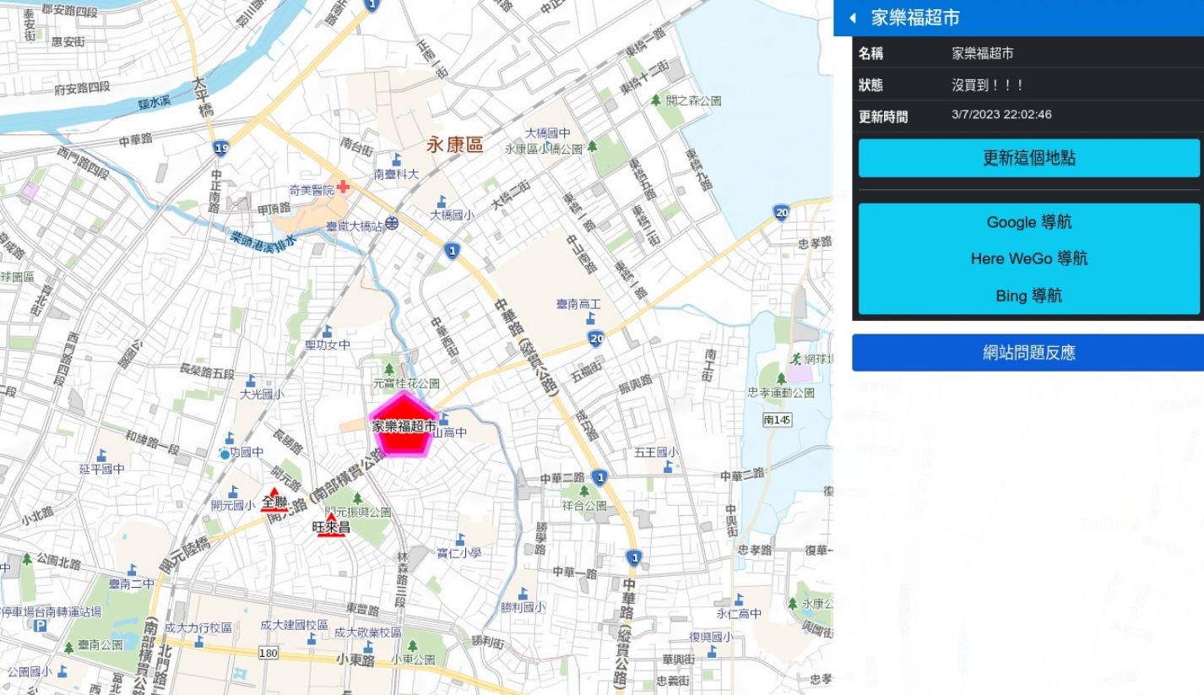The height and width of the screenshot is (695, 1204).
Task: Click the route 180 shield label
Action: (x=268, y=653)
